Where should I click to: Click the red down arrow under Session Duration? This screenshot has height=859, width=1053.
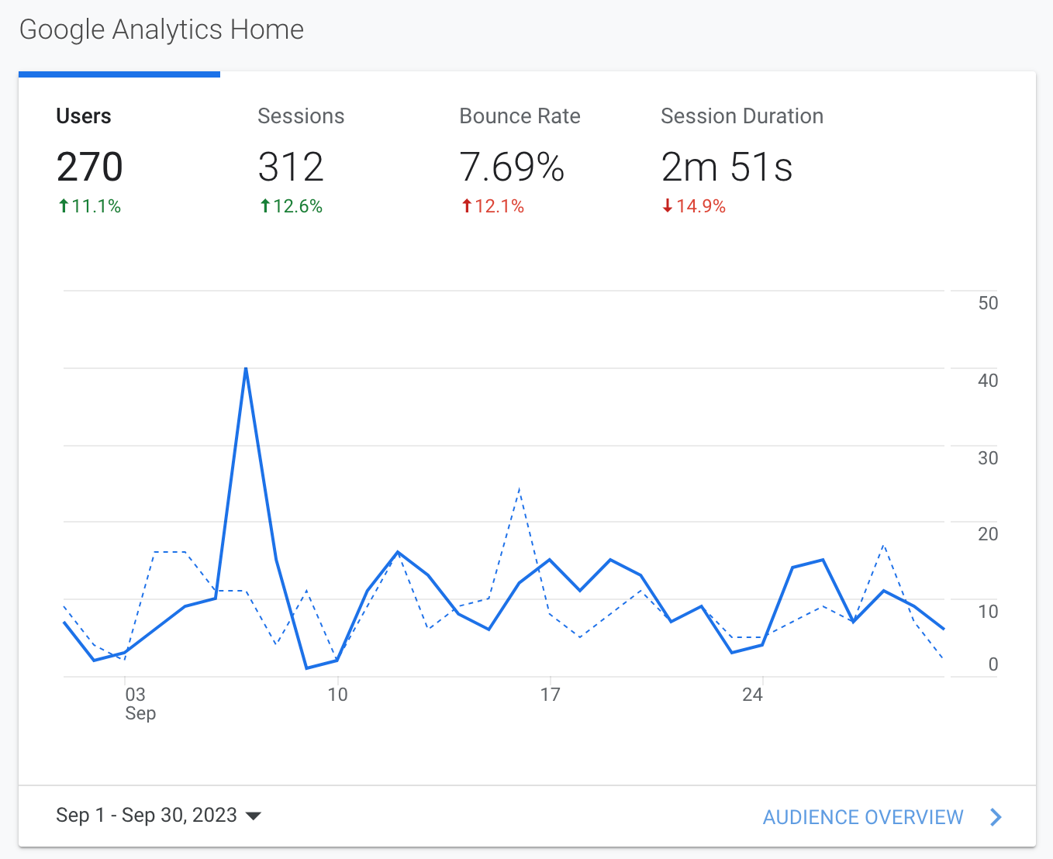[668, 206]
